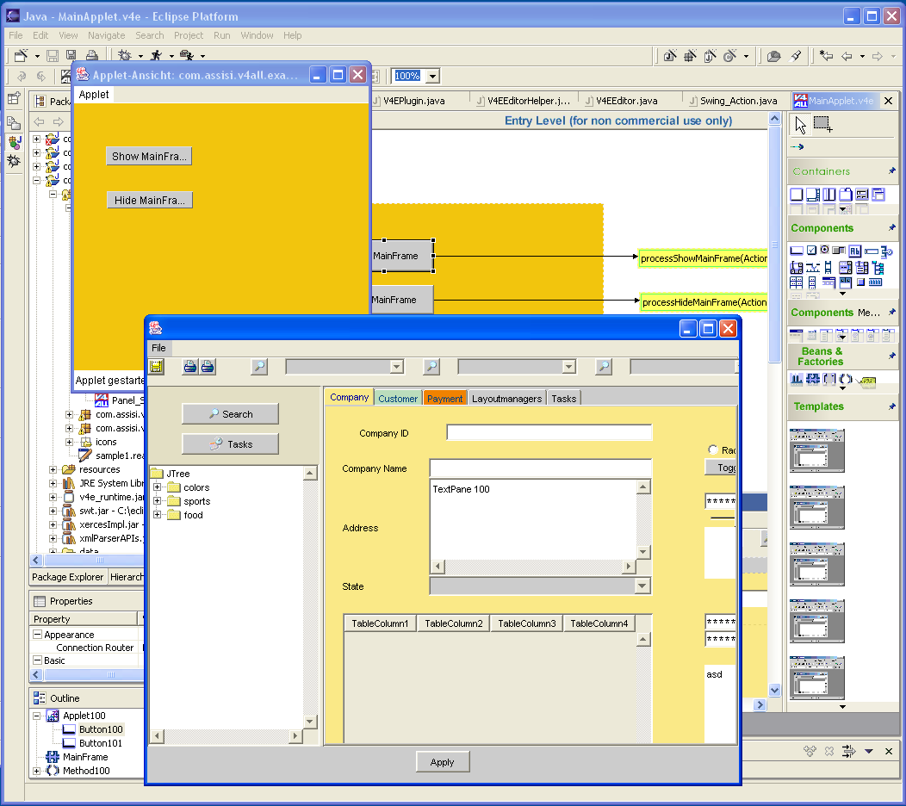Click the Debug bug icon in toolbar
Image resolution: width=906 pixels, height=806 pixels.
coord(124,56)
